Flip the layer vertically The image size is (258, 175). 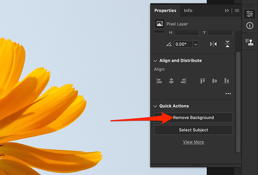[x=227, y=44]
